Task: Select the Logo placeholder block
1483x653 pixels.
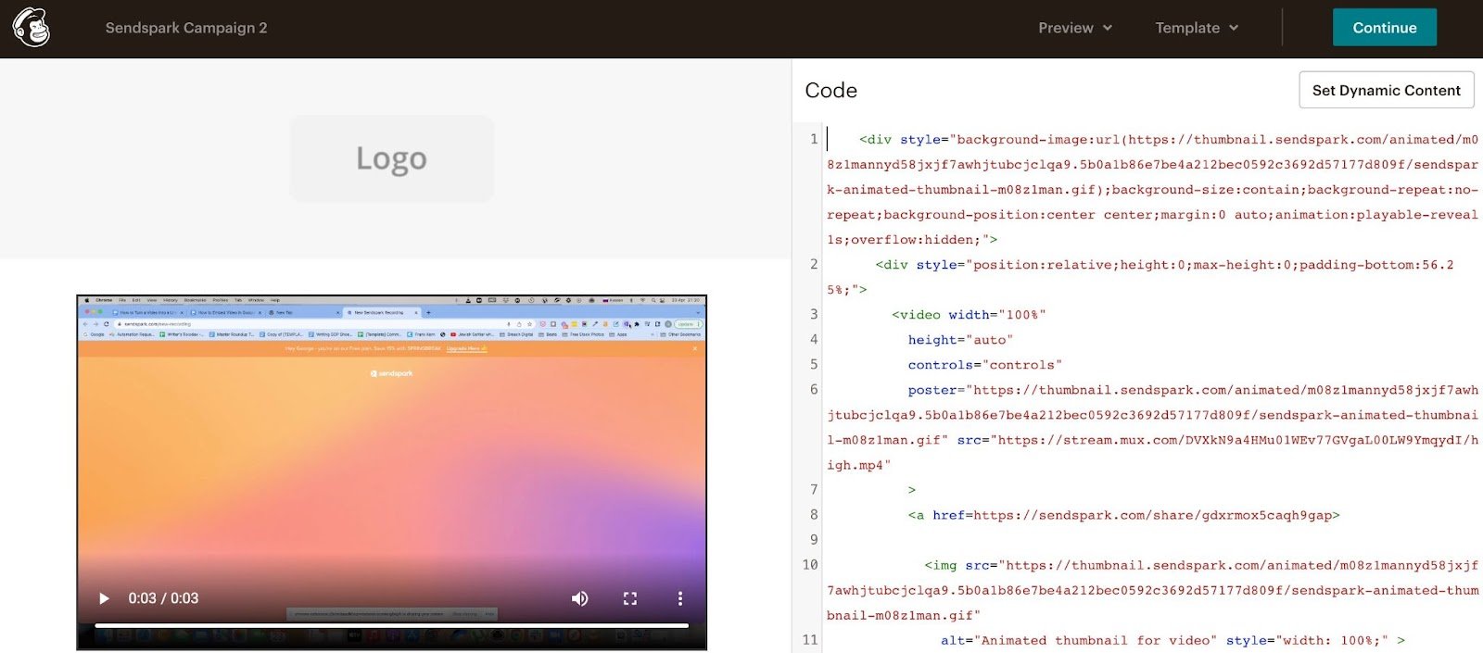Action: coord(392,158)
